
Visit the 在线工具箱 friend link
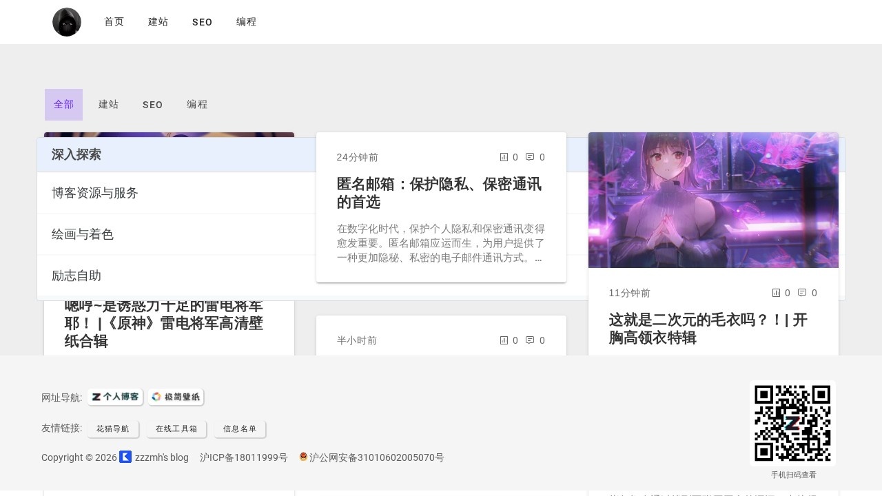tap(176, 428)
